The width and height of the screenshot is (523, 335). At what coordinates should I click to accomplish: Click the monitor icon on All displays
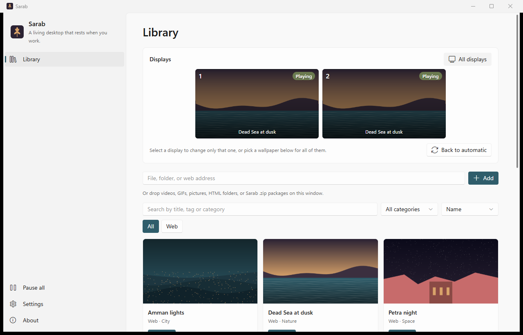tap(452, 59)
